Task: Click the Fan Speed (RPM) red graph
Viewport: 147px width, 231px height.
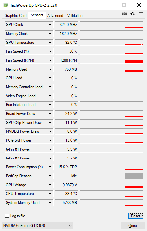Action: tap(134, 61)
